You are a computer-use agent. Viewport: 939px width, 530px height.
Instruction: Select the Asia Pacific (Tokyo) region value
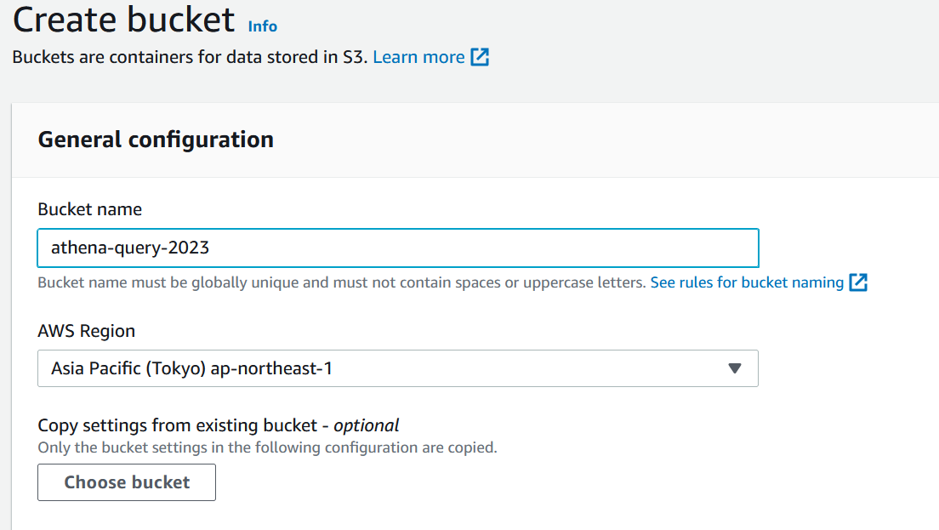click(129, 368)
